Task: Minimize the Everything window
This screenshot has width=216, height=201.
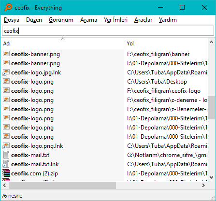Action: tap(160, 7)
